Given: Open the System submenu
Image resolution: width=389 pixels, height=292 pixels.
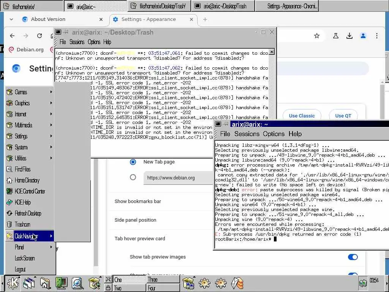Looking at the screenshot, I should [x=30, y=147].
